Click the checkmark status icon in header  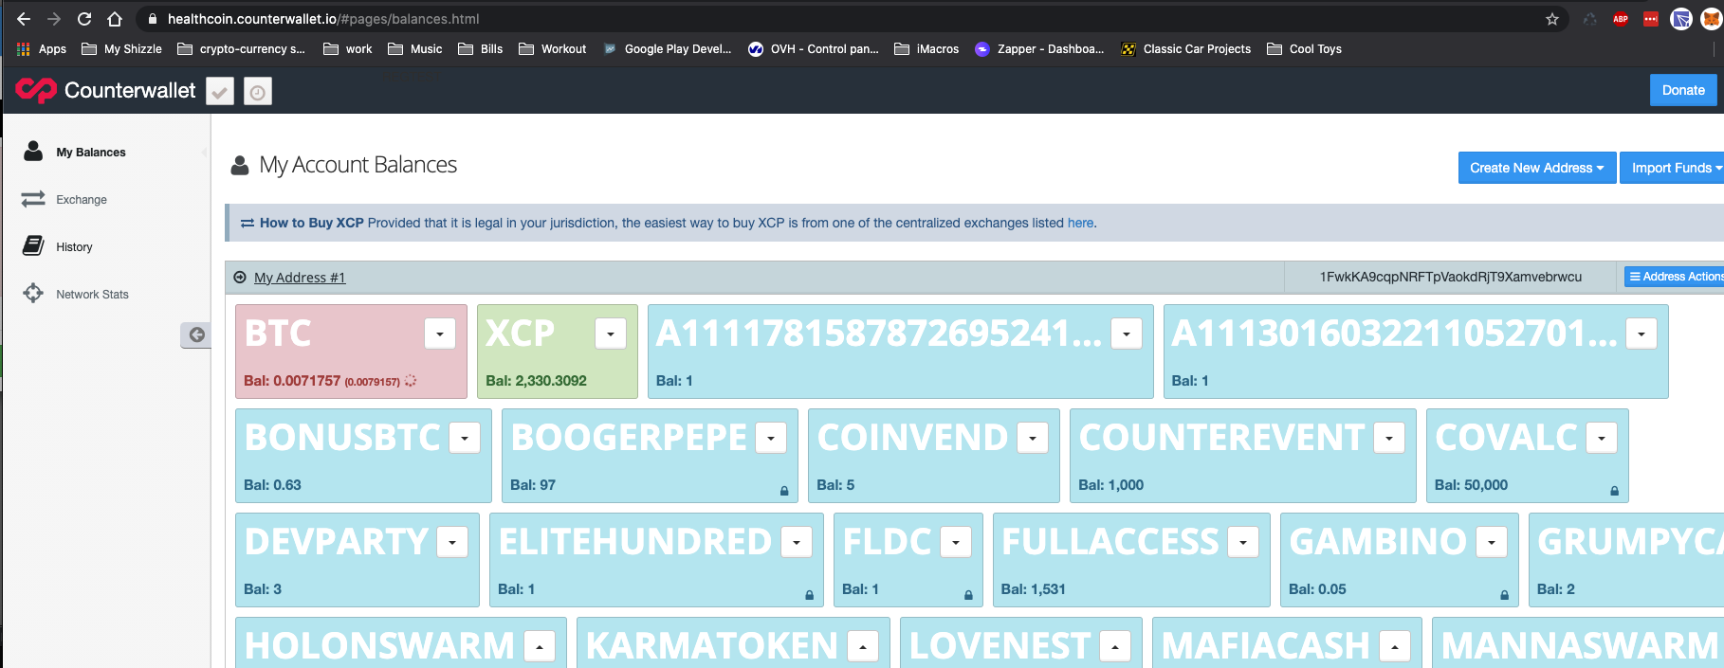click(220, 91)
